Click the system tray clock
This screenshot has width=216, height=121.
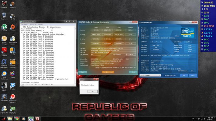click(210, 119)
